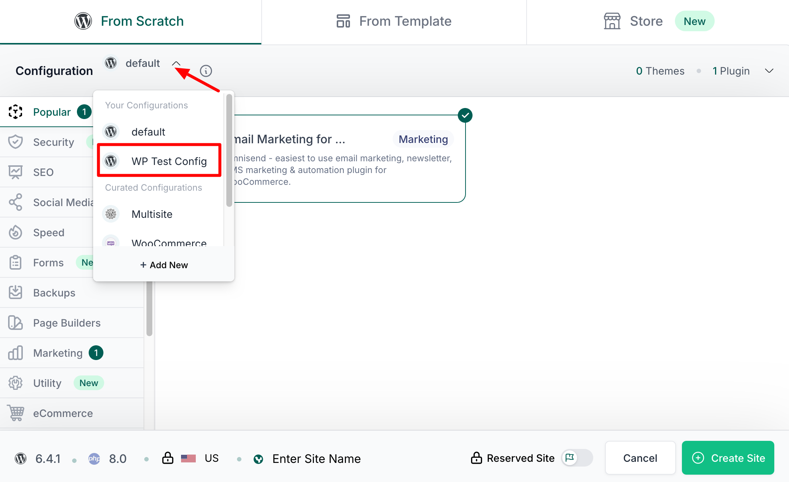Open the configuration info icon

[x=206, y=71]
